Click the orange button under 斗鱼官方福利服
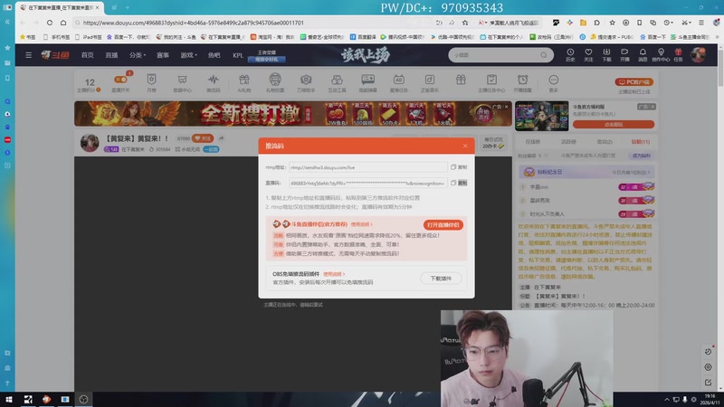Viewport: 724px width, 407px height. pos(614,125)
